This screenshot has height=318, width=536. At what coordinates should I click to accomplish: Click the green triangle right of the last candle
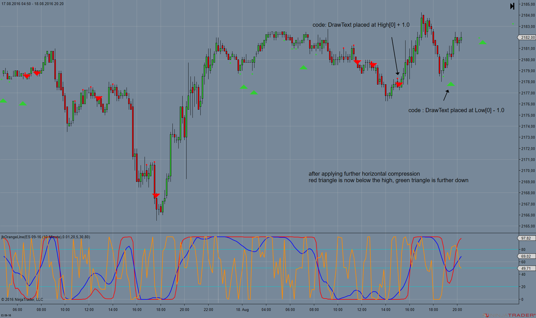482,42
